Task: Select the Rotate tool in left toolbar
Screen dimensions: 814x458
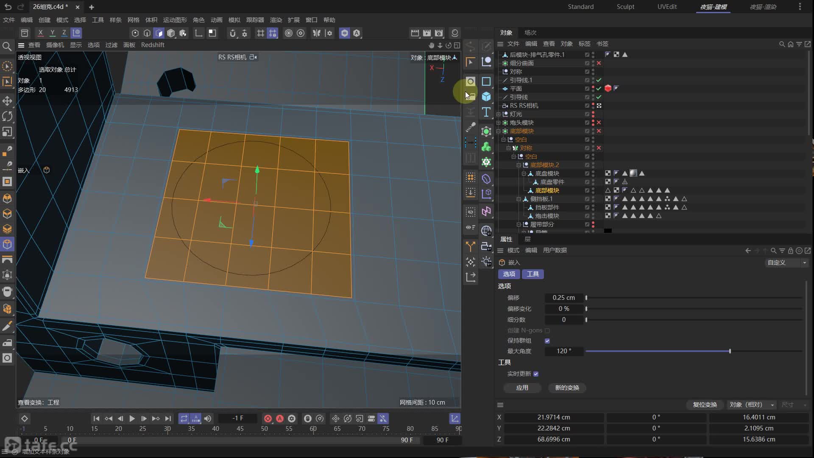Action: (7, 116)
